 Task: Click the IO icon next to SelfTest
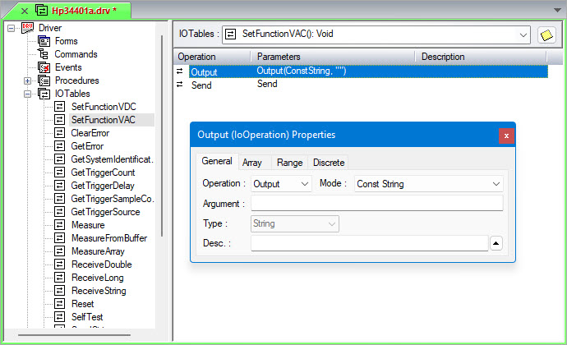(x=59, y=317)
